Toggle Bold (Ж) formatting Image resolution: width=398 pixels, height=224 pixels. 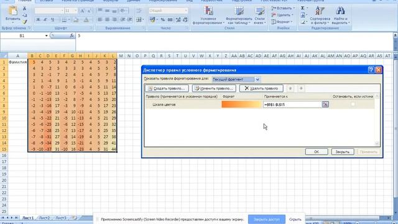click(x=39, y=19)
